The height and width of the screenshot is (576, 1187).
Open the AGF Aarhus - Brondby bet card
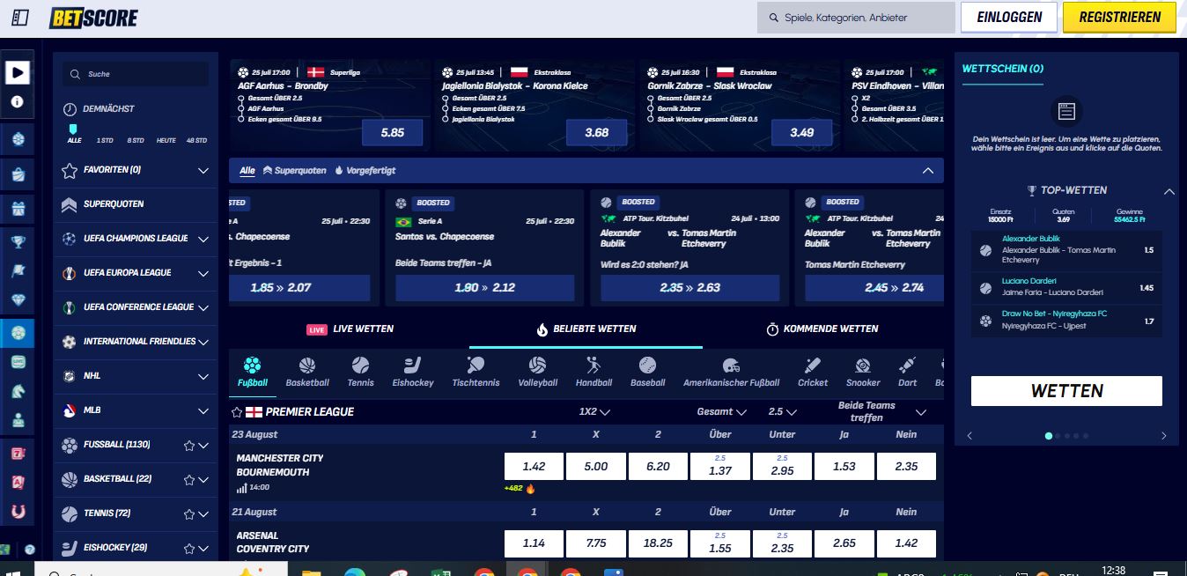coord(330,106)
